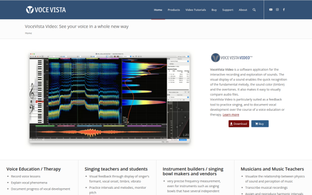The width and height of the screenshot is (312, 195).
Task: Click the red Download button
Action: click(x=239, y=124)
